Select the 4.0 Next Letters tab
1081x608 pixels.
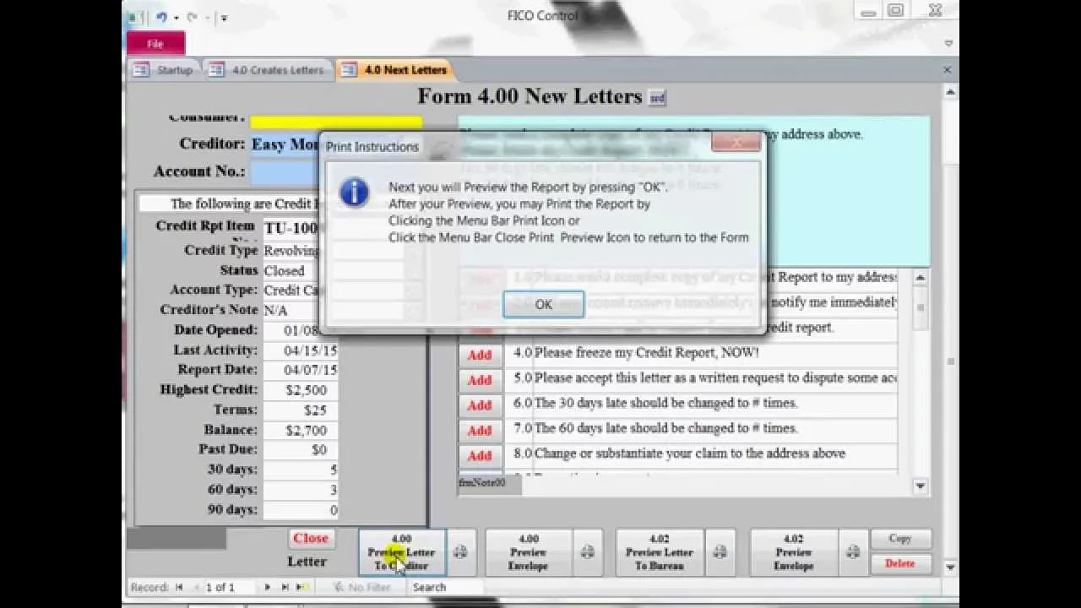pos(395,70)
